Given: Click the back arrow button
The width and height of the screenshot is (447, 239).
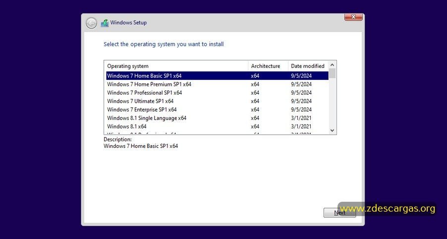Looking at the screenshot, I should click(91, 23).
